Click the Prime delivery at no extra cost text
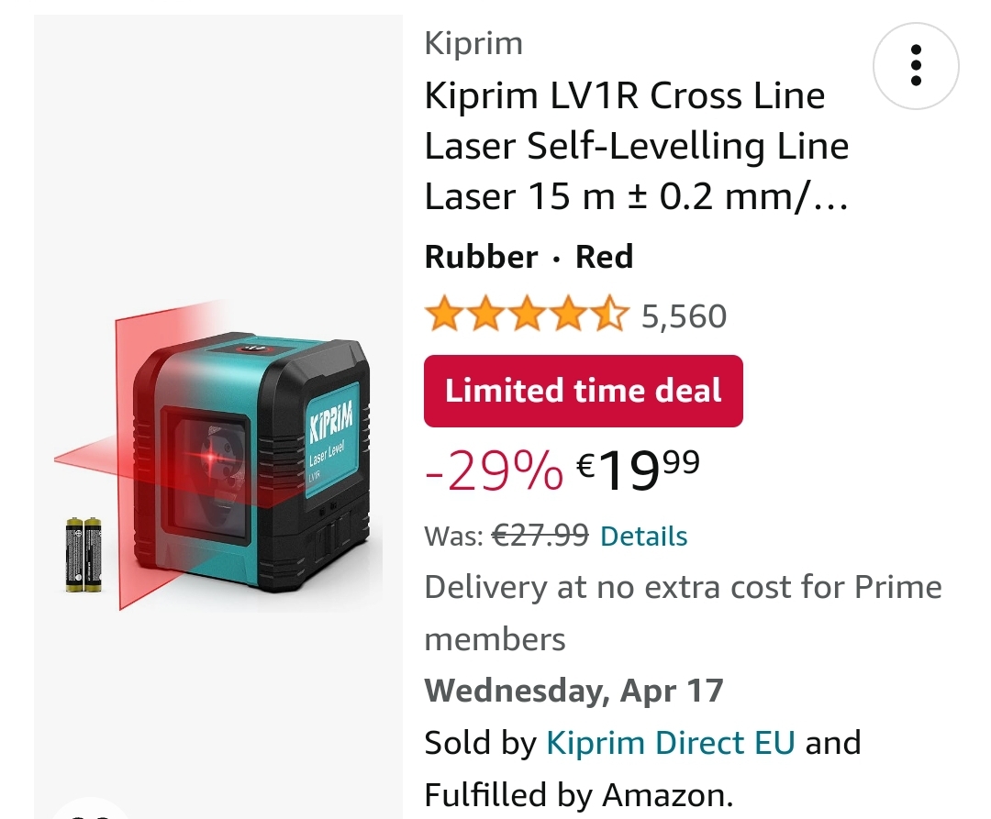This screenshot has width=991, height=819. 683,612
